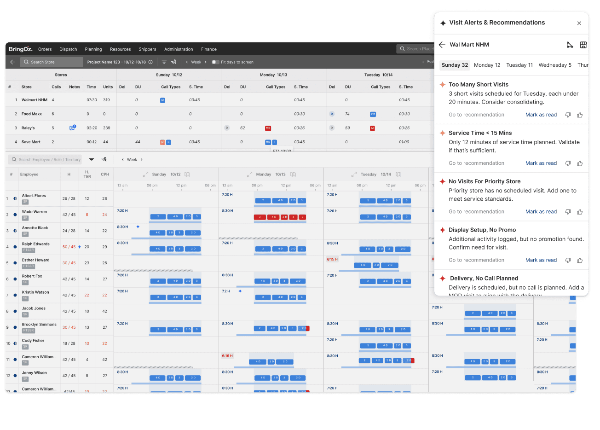Screen dimensions: 600x430
Task: Open the Planning menu
Action: point(93,49)
